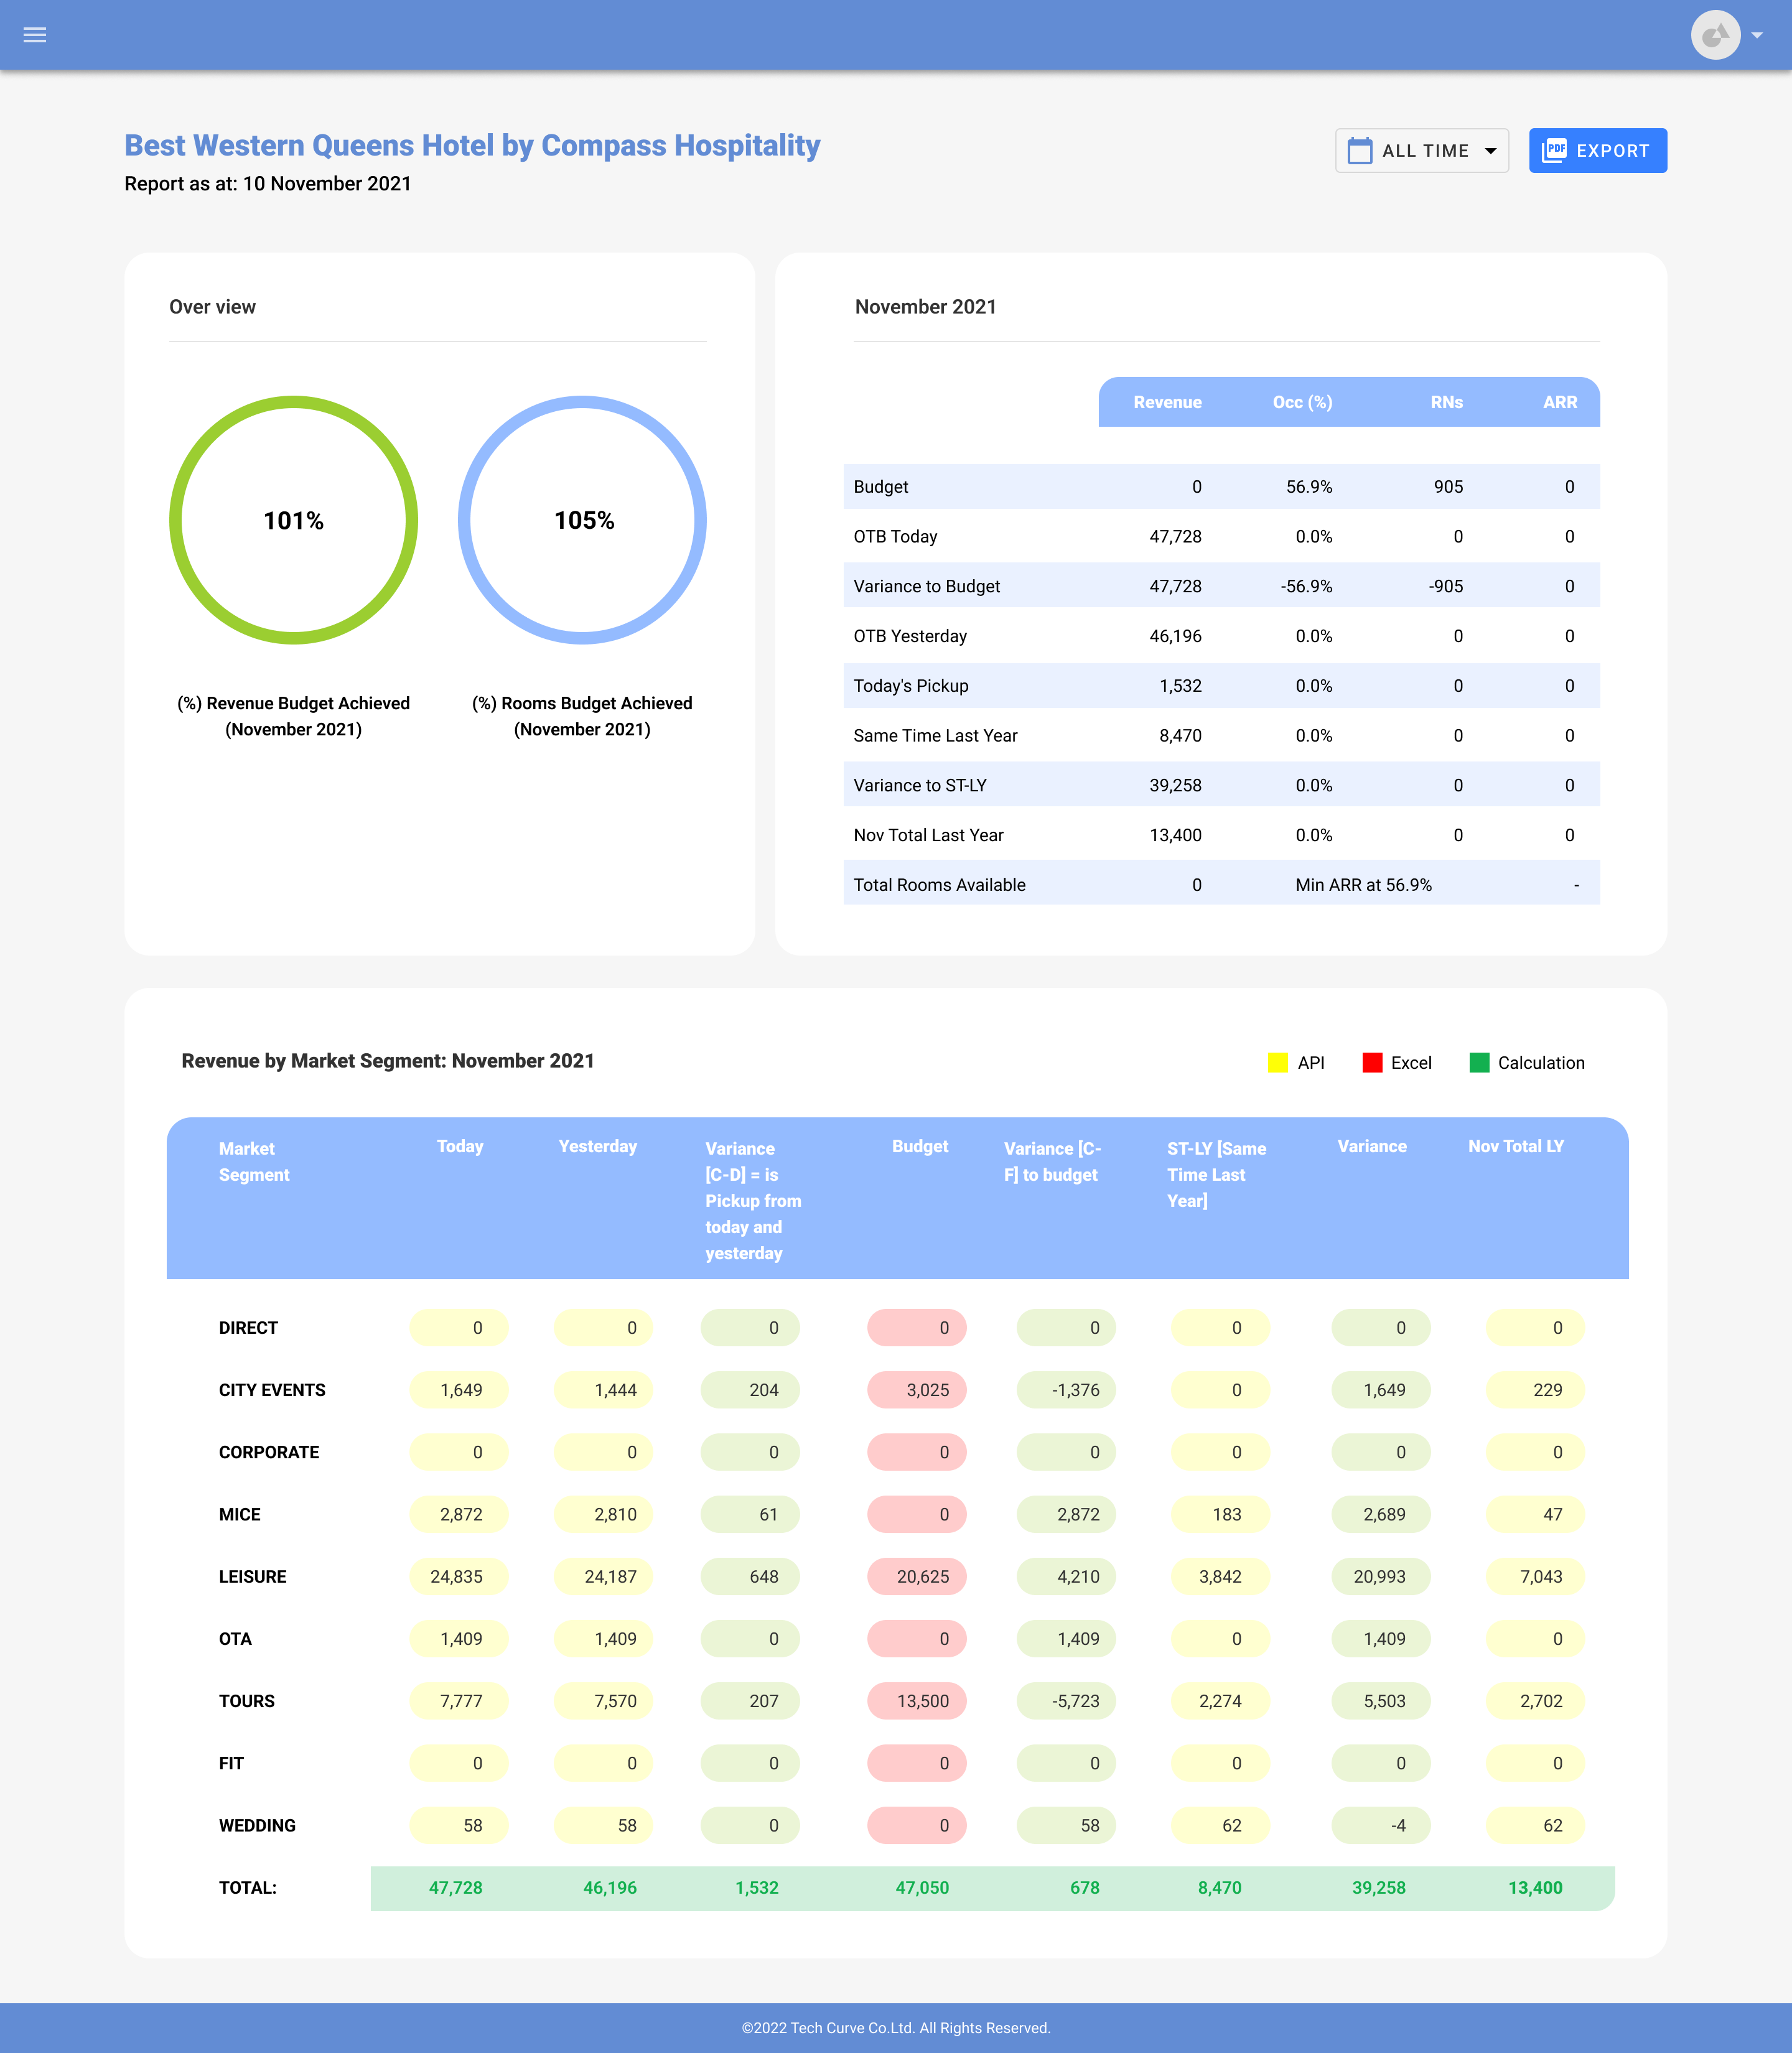Click the PDF icon on Export button
Screen dimensions: 1792x2053
coord(1554,150)
